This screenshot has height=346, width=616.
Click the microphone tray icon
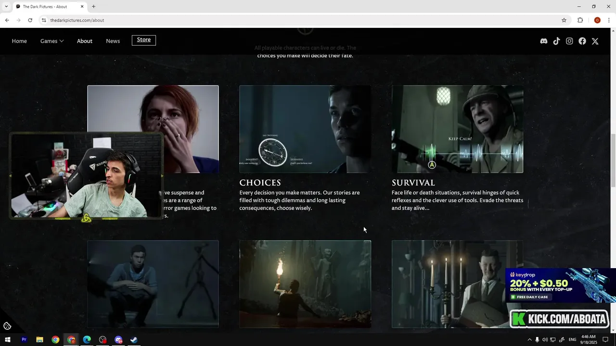(x=537, y=340)
